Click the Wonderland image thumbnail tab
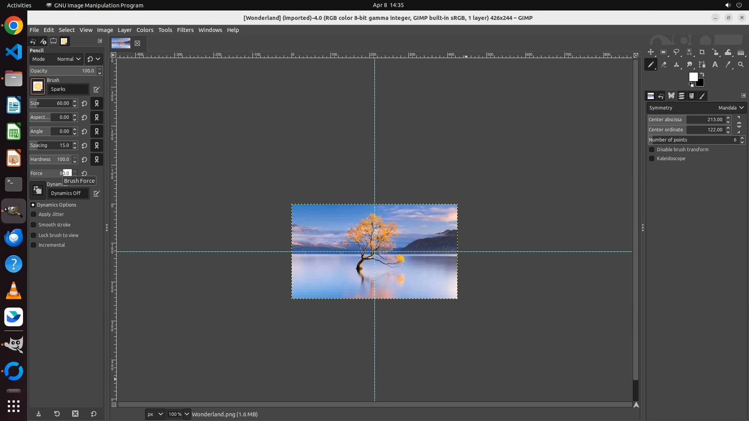The height and width of the screenshot is (421, 749). (x=121, y=43)
